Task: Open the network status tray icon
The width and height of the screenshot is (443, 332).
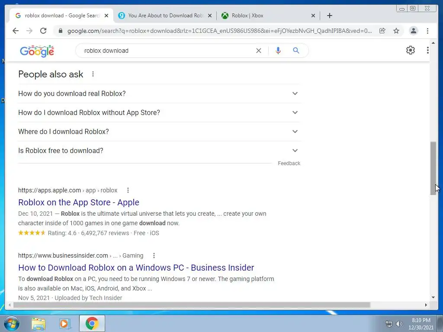Action: tap(389, 324)
